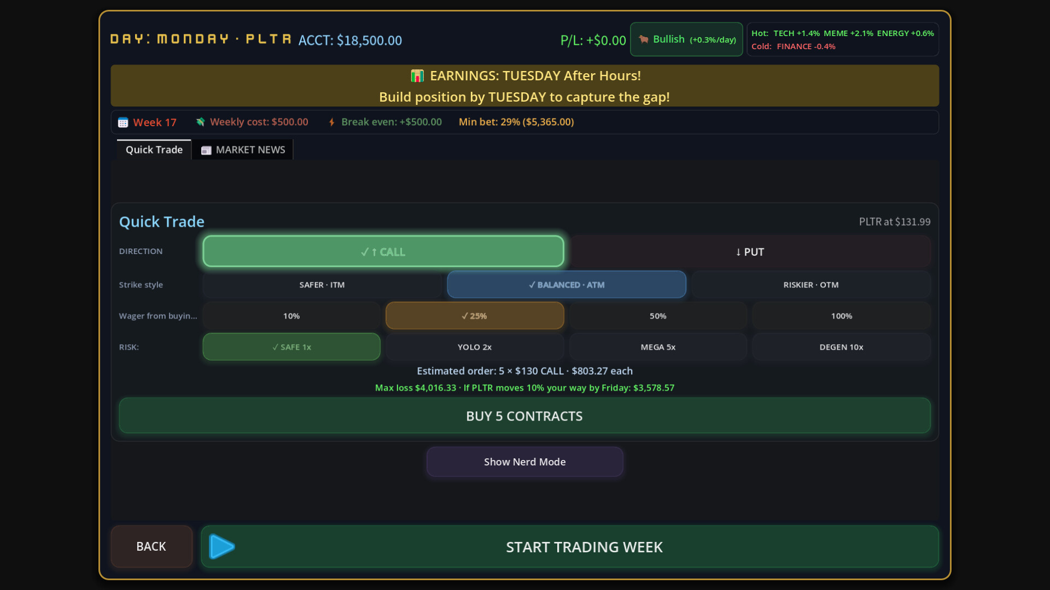Click the Build position by TUESDAY text
This screenshot has height=590, width=1050.
pos(524,97)
